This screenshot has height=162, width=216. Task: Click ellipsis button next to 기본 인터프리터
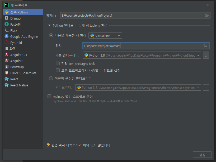206,55
